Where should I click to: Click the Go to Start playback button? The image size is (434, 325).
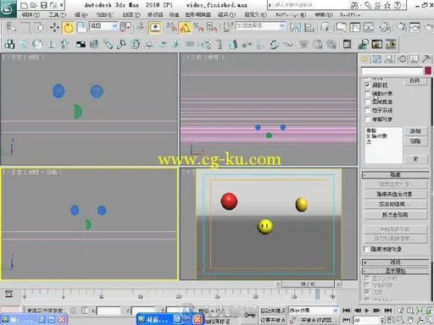[x=346, y=311]
